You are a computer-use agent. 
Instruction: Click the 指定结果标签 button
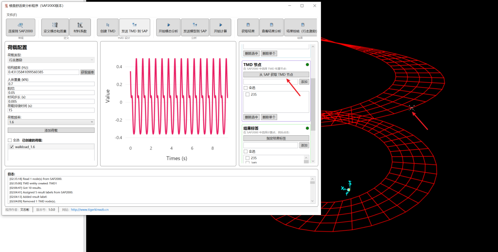tap(276, 138)
